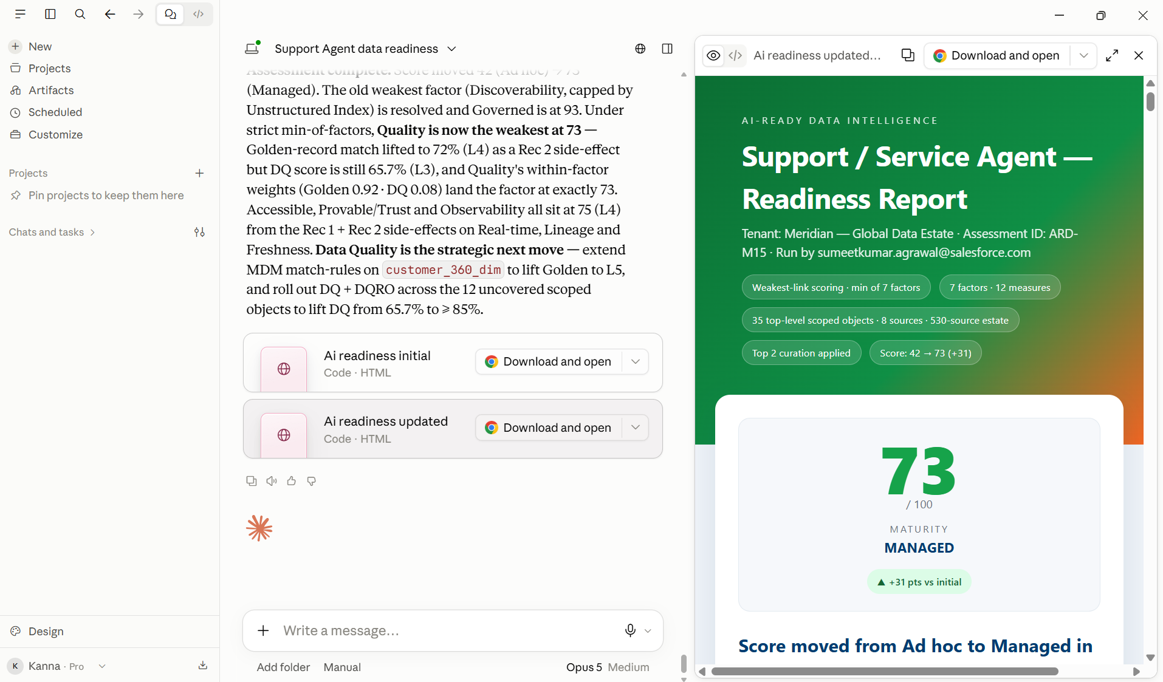Restore down the application window
Screen dimensions: 1163x682
pos(1101,15)
